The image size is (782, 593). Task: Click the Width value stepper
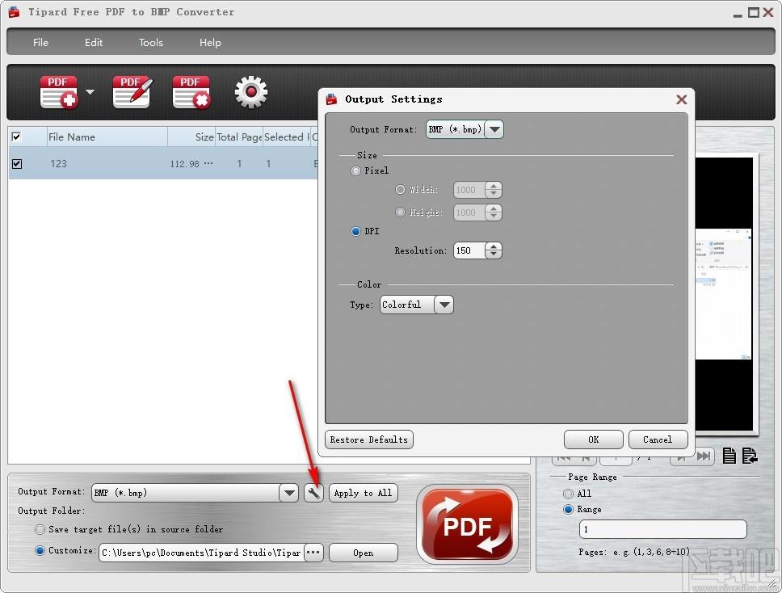pyautogui.click(x=494, y=190)
